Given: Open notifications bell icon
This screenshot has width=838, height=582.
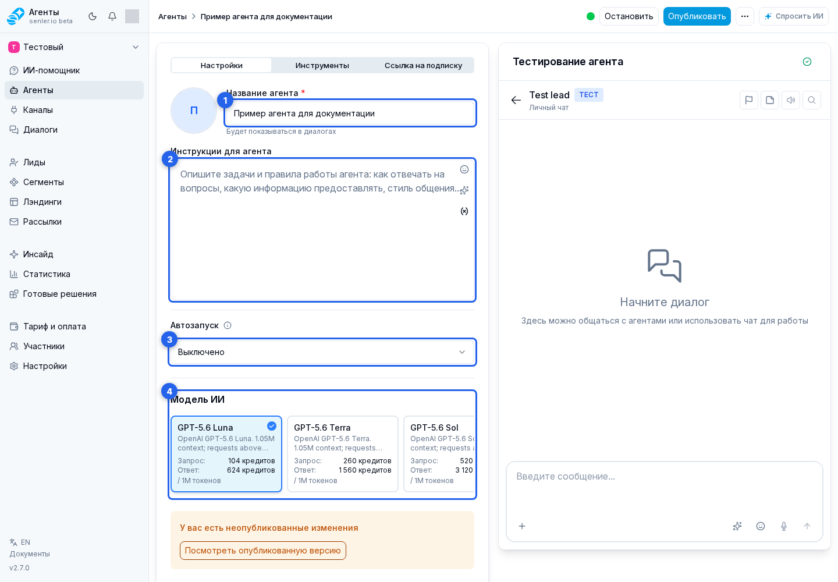Looking at the screenshot, I should coord(112,16).
